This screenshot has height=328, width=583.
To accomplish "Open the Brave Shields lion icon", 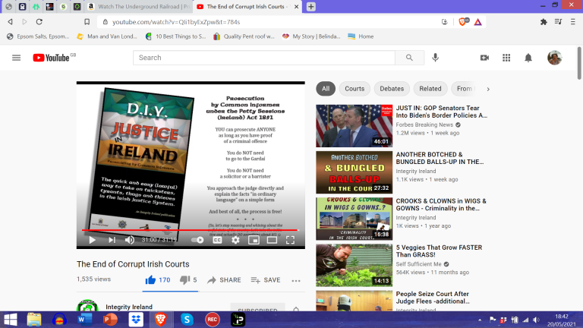I will click(463, 22).
